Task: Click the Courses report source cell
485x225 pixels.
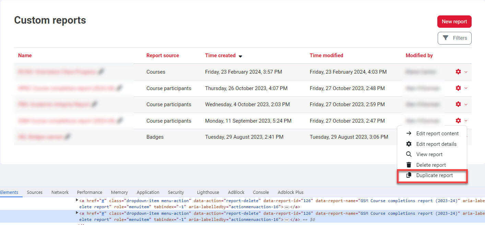Action: tap(156, 72)
